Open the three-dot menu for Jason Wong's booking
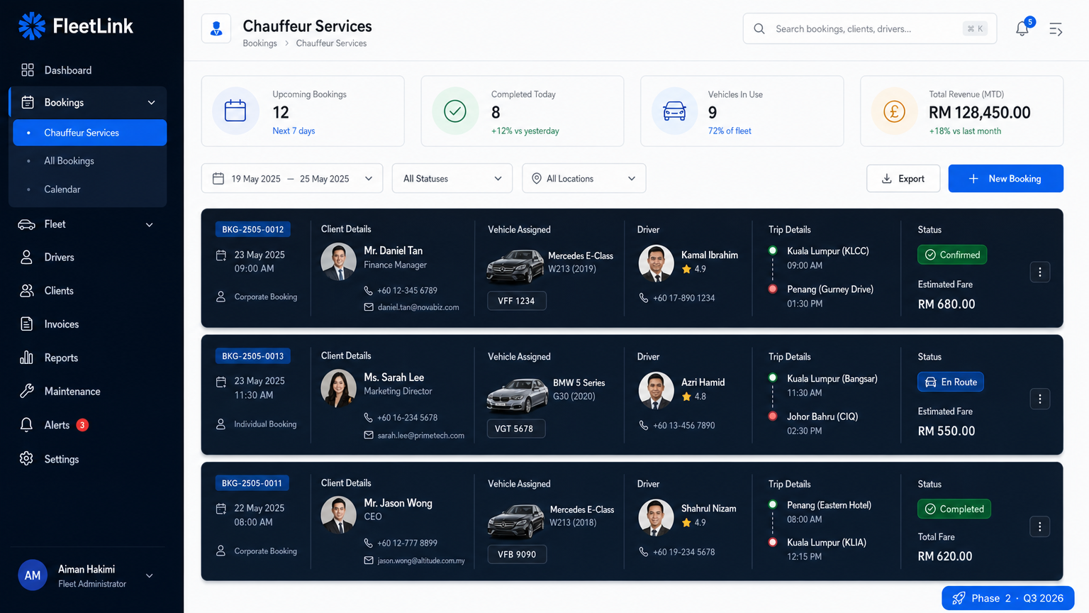The height and width of the screenshot is (613, 1089). pyautogui.click(x=1039, y=526)
